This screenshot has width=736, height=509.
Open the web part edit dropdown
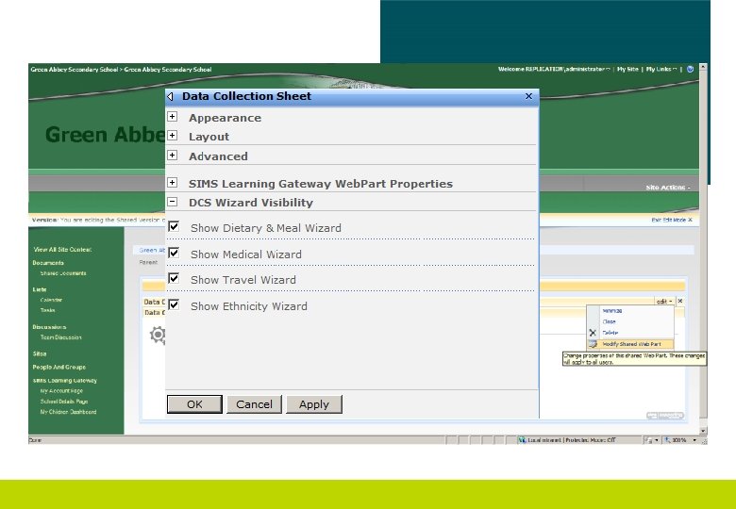pyautogui.click(x=664, y=302)
